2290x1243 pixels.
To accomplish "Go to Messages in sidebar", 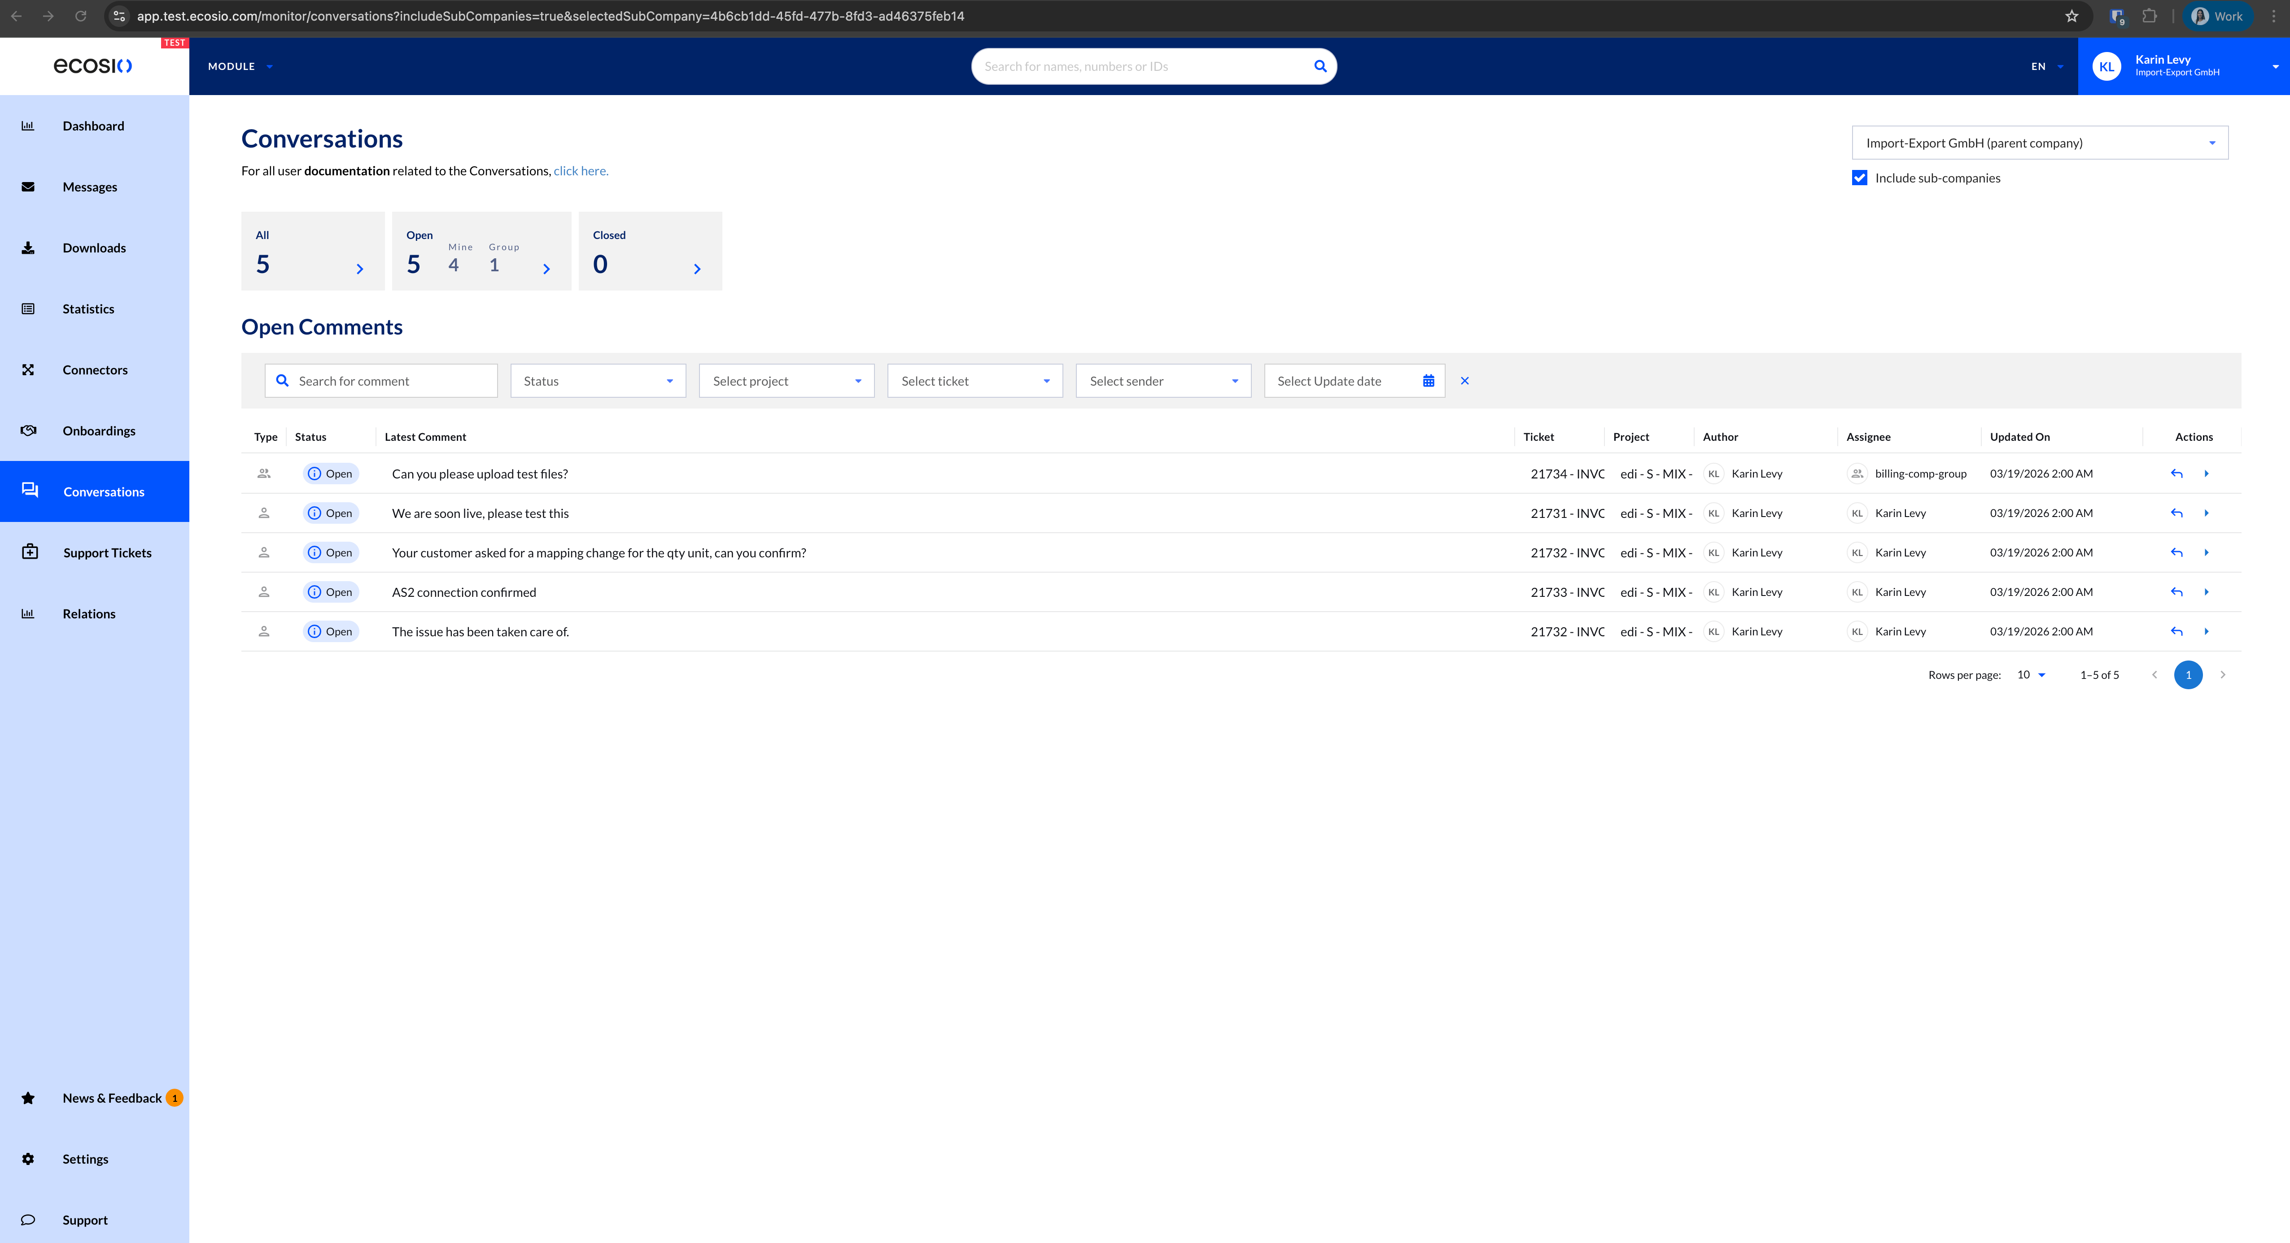I will coord(94,187).
